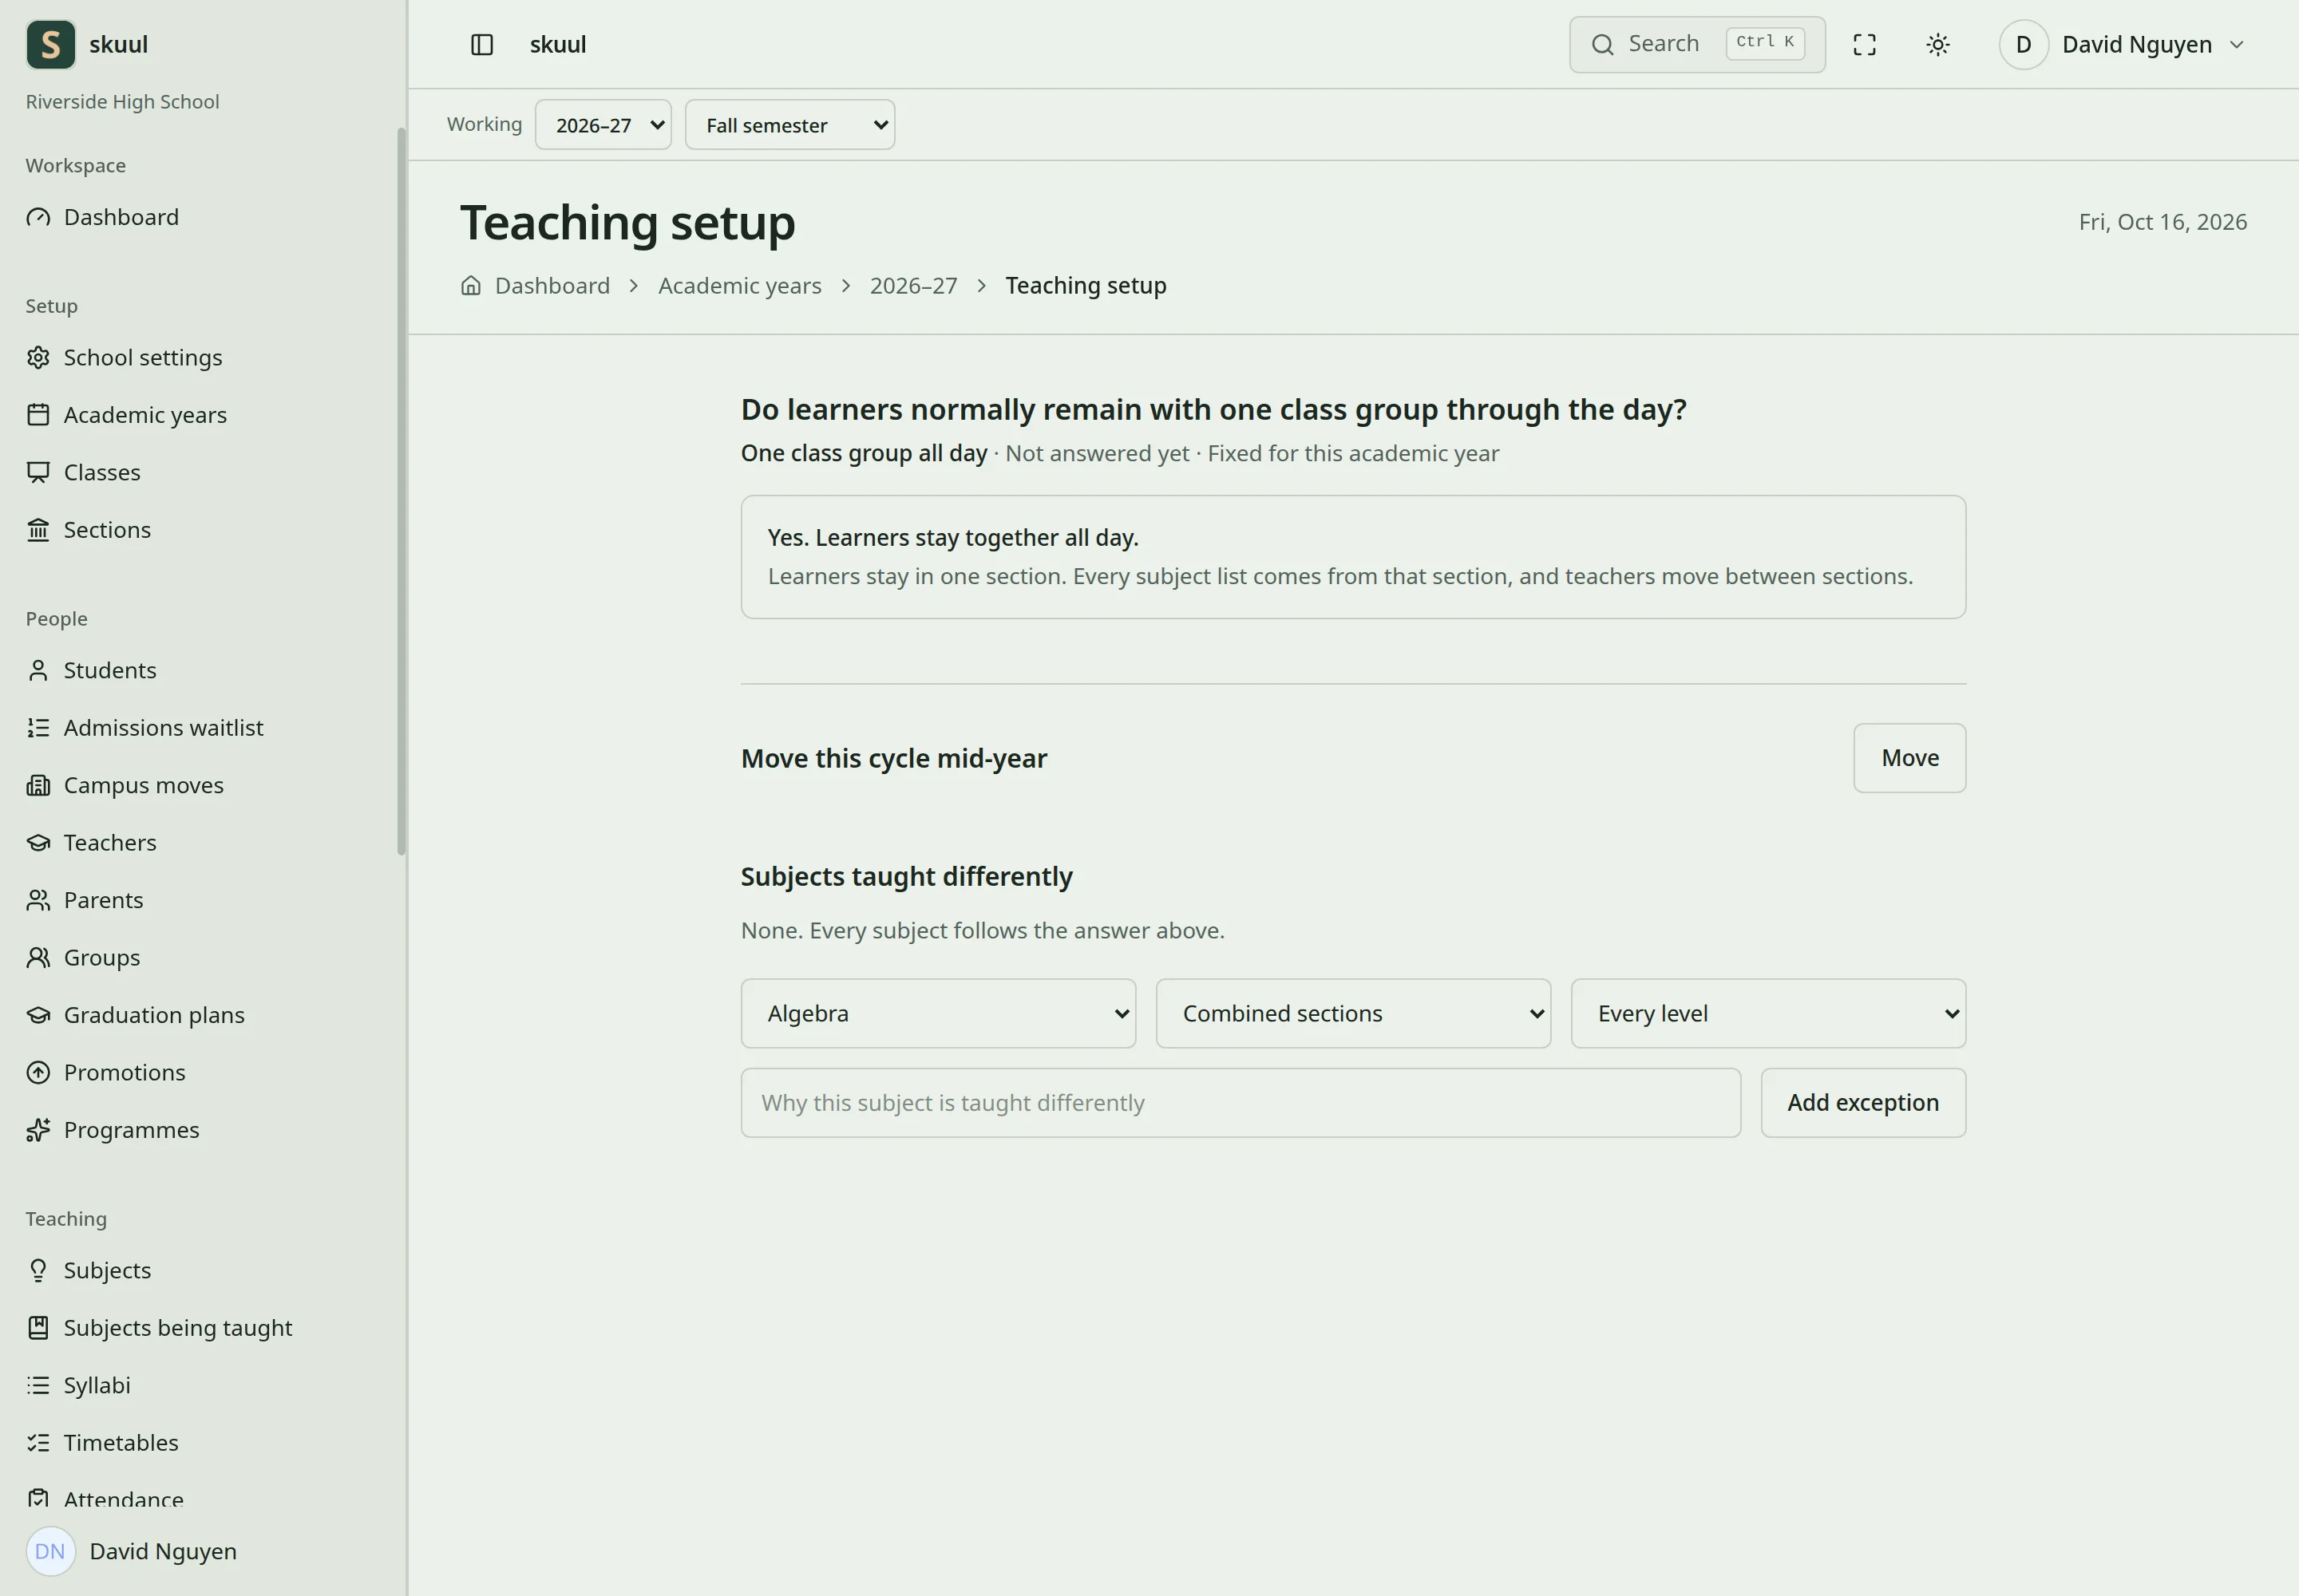2299x1596 pixels.
Task: Click Sections building icon
Action: click(38, 529)
